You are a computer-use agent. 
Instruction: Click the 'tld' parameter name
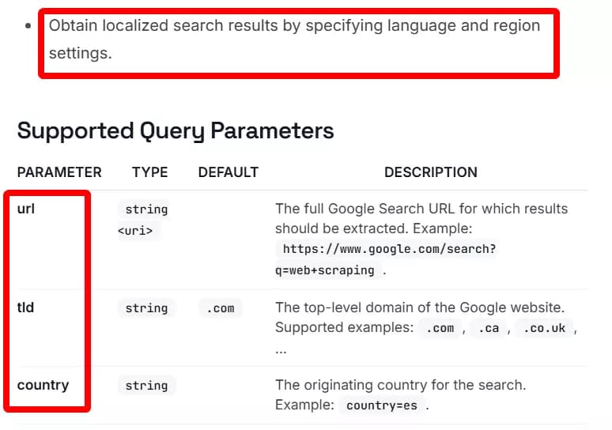(25, 307)
